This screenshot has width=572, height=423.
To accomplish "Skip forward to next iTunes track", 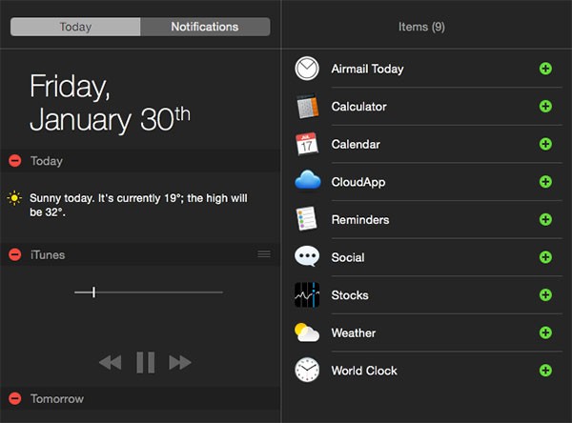I will (180, 362).
